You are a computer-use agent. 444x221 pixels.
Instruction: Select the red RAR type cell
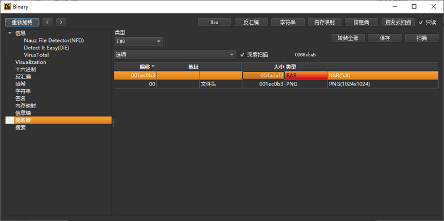click(305, 75)
